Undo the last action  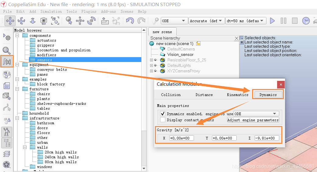[x=130, y=21]
